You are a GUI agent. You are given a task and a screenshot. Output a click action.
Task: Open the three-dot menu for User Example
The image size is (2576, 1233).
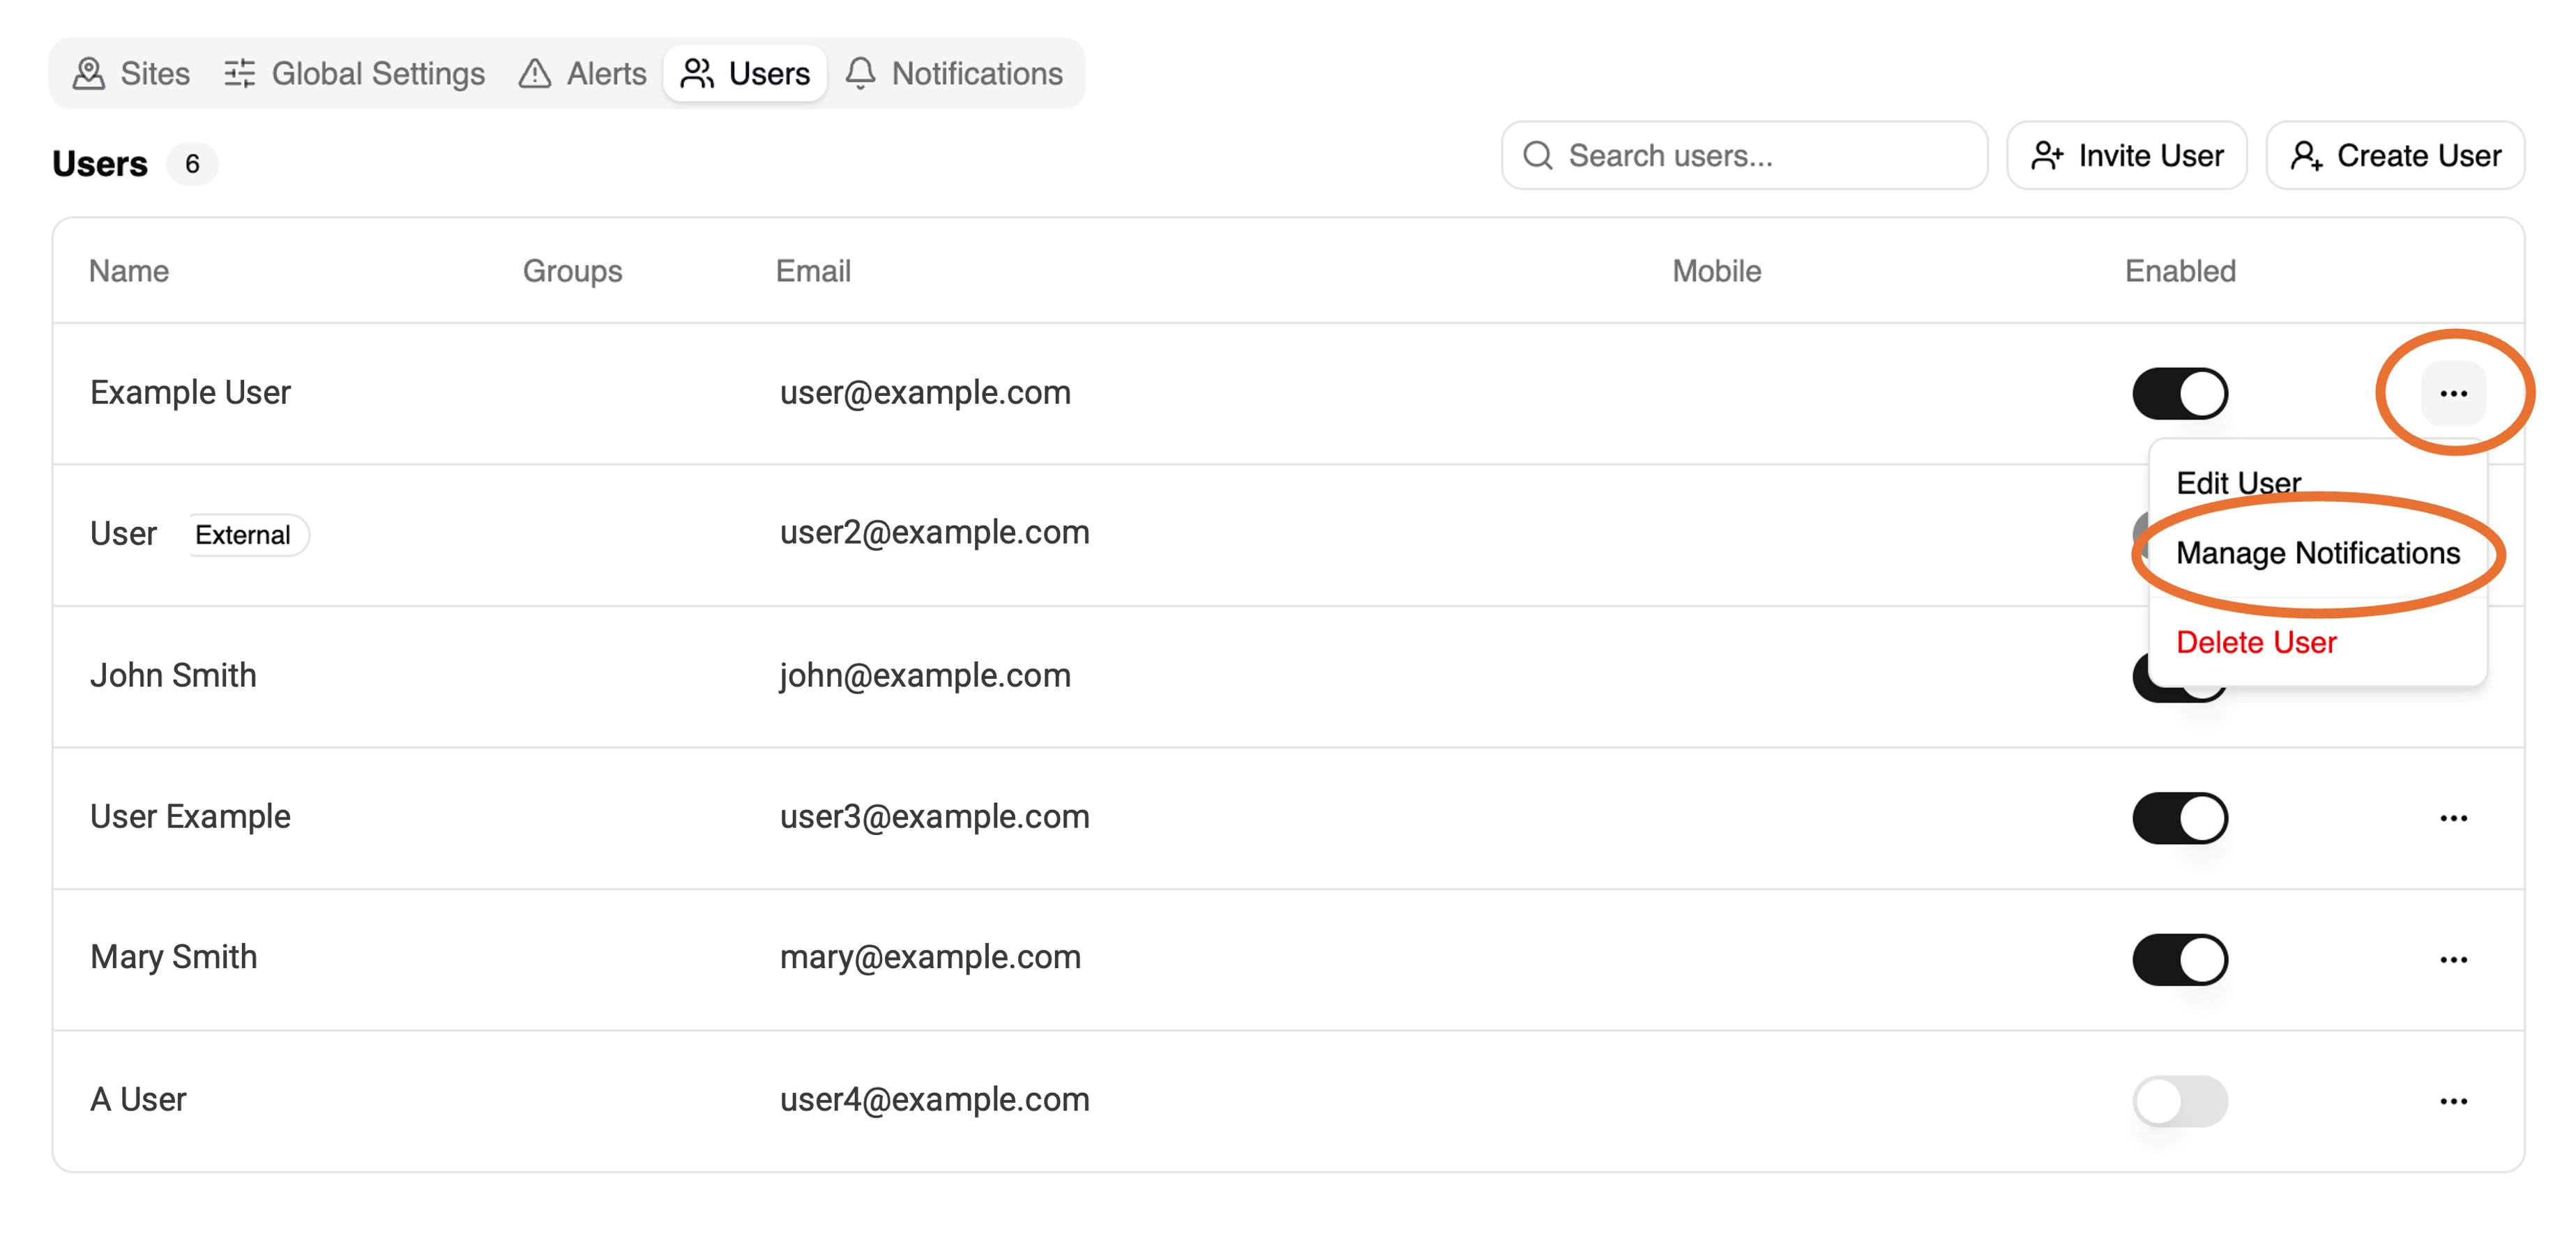coord(2454,818)
